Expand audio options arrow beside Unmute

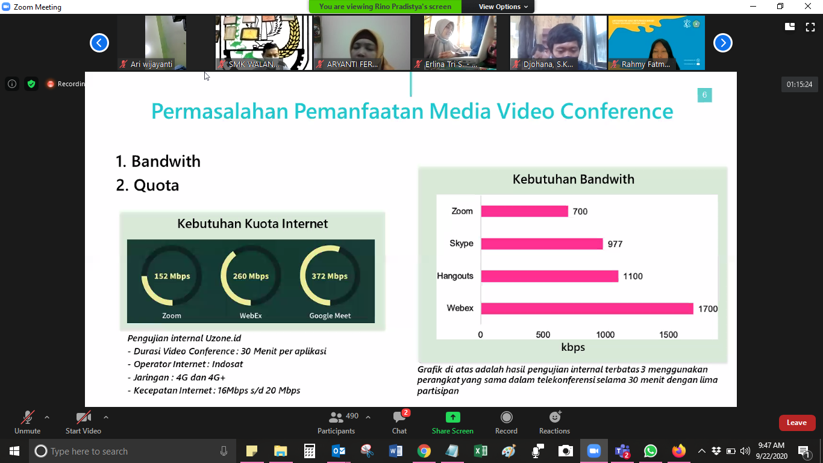pos(47,417)
